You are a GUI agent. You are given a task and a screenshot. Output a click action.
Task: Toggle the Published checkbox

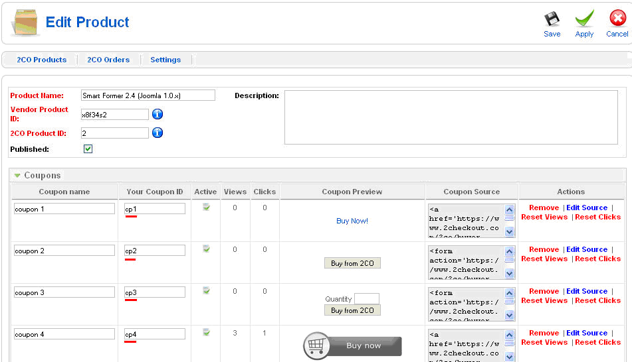pos(88,149)
